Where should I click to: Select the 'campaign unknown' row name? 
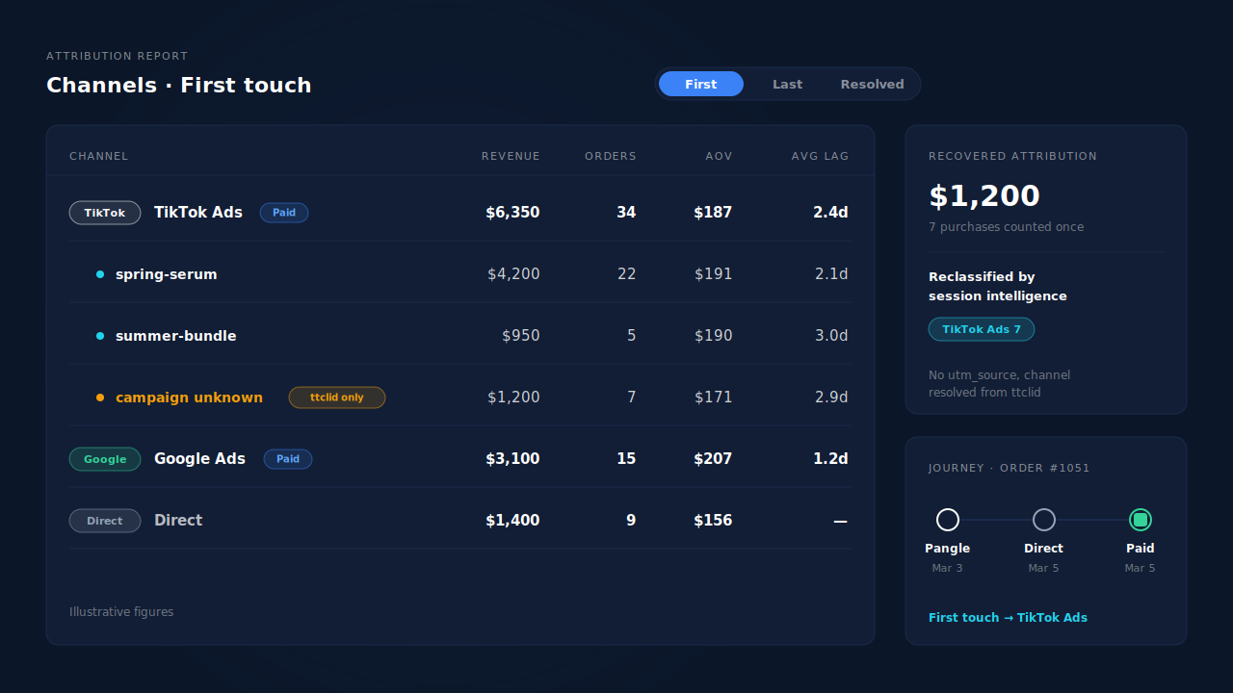tap(189, 398)
